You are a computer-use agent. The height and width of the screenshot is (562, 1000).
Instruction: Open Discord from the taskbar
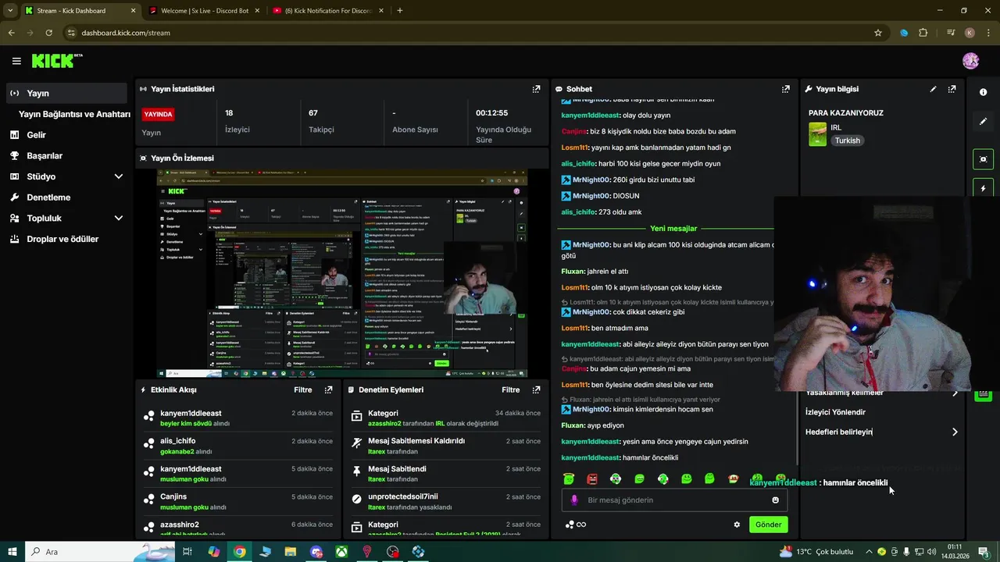coord(316,552)
